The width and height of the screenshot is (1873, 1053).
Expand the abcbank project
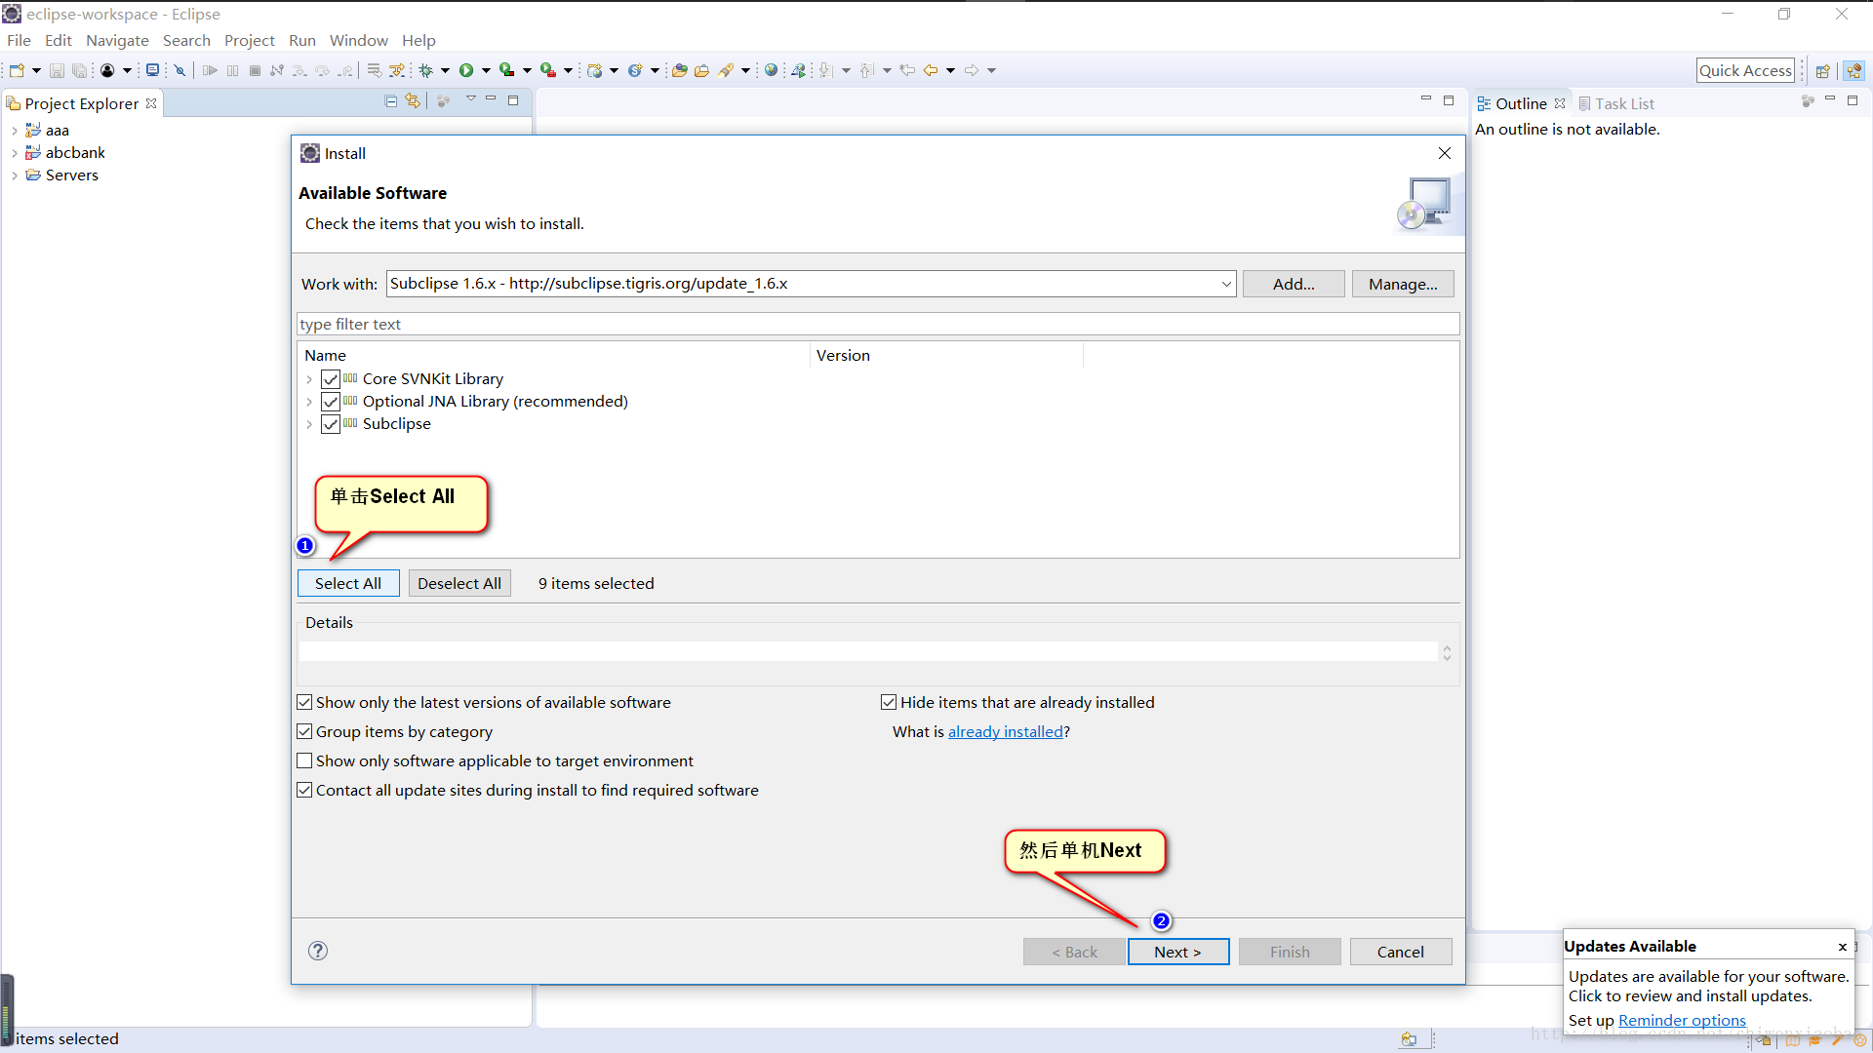coord(14,153)
